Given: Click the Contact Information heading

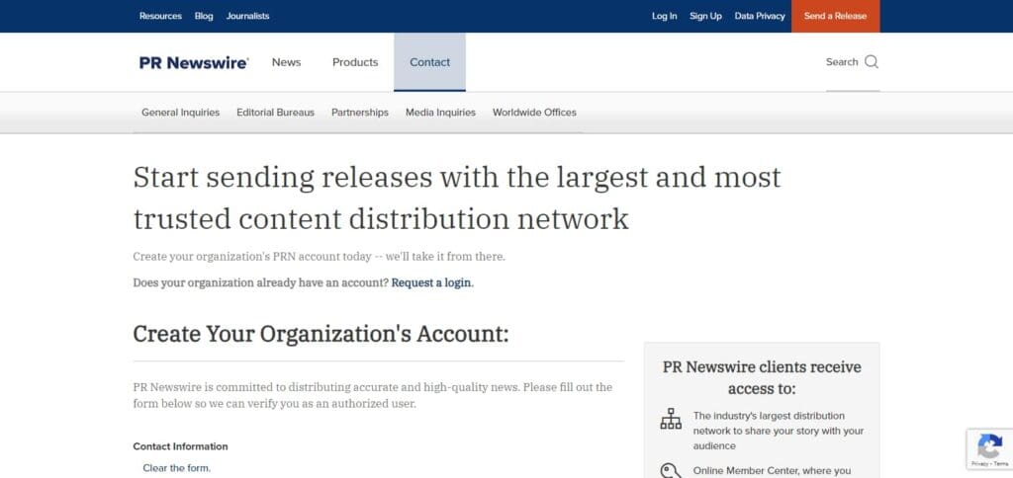Looking at the screenshot, I should (180, 446).
